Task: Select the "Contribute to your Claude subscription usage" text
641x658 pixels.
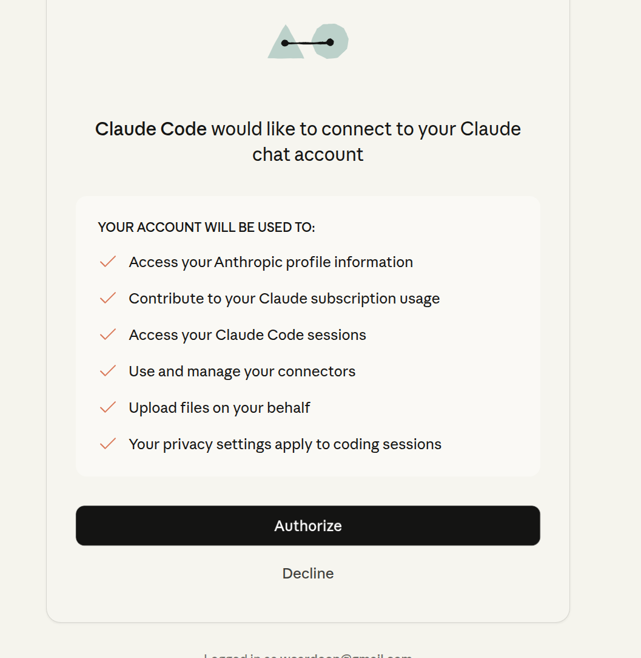Action: (284, 299)
